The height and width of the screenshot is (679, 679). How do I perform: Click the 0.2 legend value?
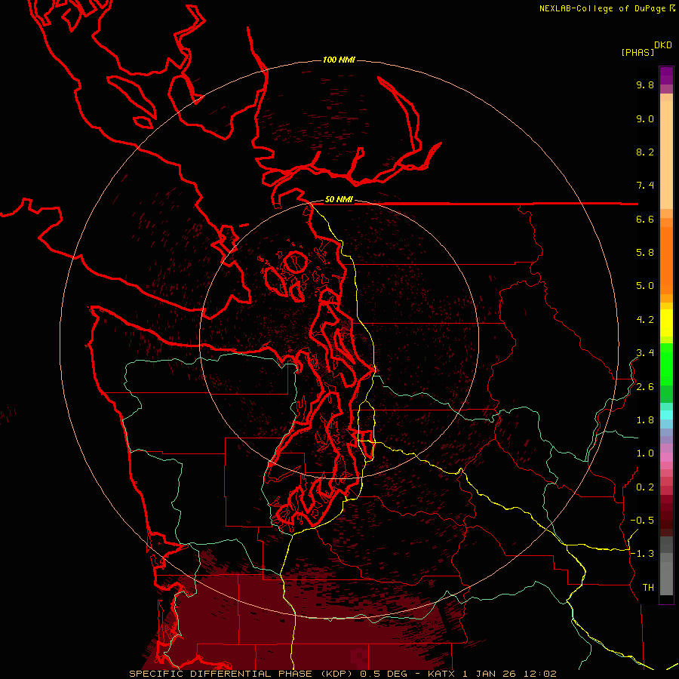645,487
